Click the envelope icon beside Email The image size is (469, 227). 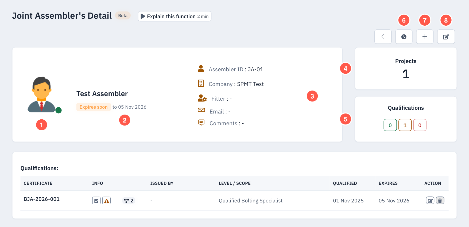tap(201, 110)
